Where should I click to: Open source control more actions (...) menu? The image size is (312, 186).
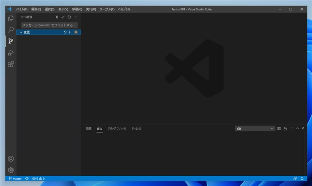coord(75,17)
